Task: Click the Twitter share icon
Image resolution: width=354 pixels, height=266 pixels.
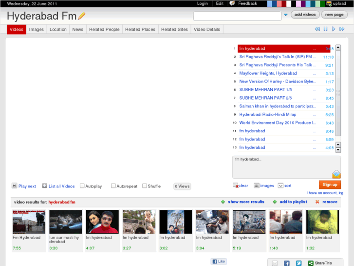Action: [x=298, y=263]
